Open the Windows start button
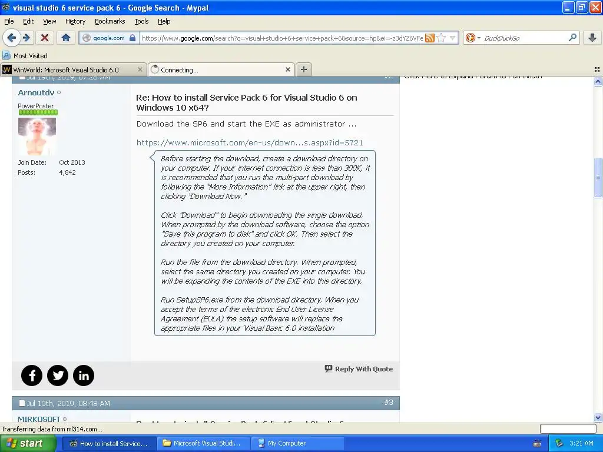This screenshot has height=452, width=603. coord(27,444)
